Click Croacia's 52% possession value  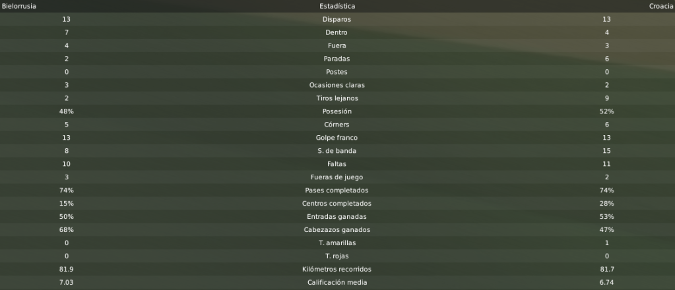pyautogui.click(x=607, y=111)
